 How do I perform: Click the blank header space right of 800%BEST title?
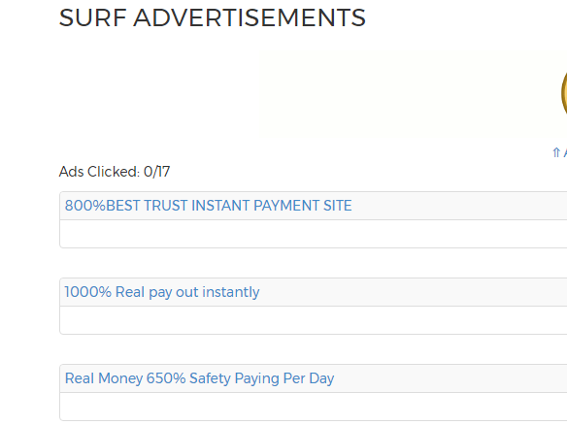(459, 206)
